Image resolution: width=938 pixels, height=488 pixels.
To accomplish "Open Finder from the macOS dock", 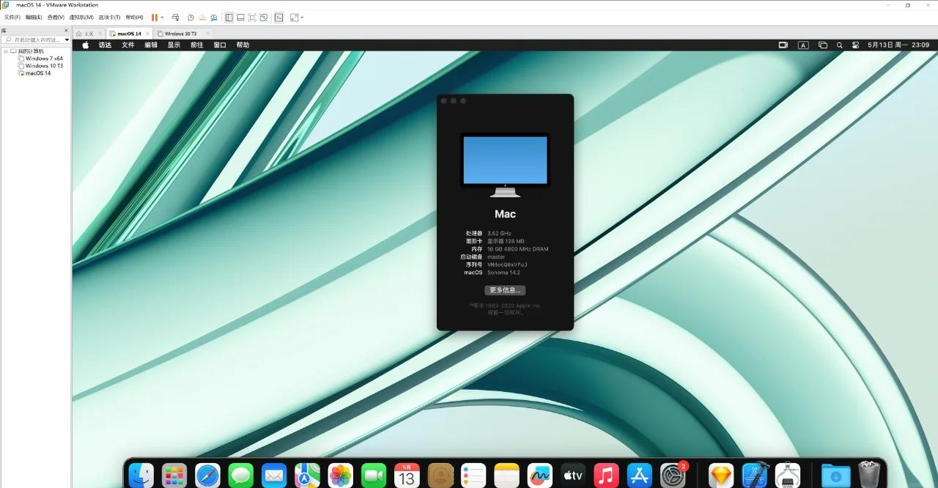I will pos(141,476).
